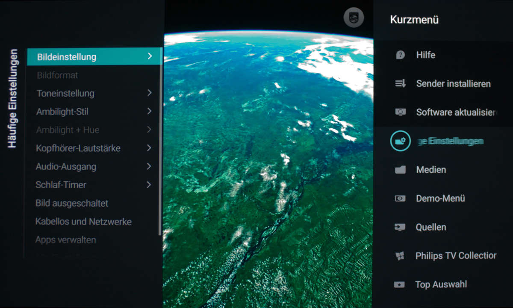The image size is (513, 308).
Task: Click the Demo-Menü eye icon
Action: point(400,198)
